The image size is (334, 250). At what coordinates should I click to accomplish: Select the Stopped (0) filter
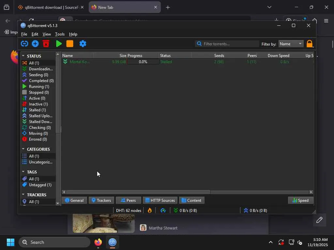coord(38,92)
